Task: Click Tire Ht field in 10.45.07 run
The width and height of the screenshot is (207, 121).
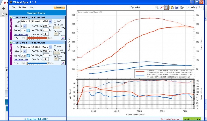Action: [x=24, y=56]
